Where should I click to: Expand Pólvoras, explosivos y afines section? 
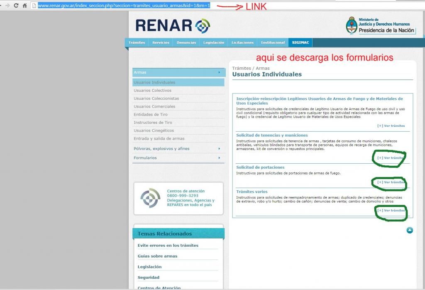178,149
